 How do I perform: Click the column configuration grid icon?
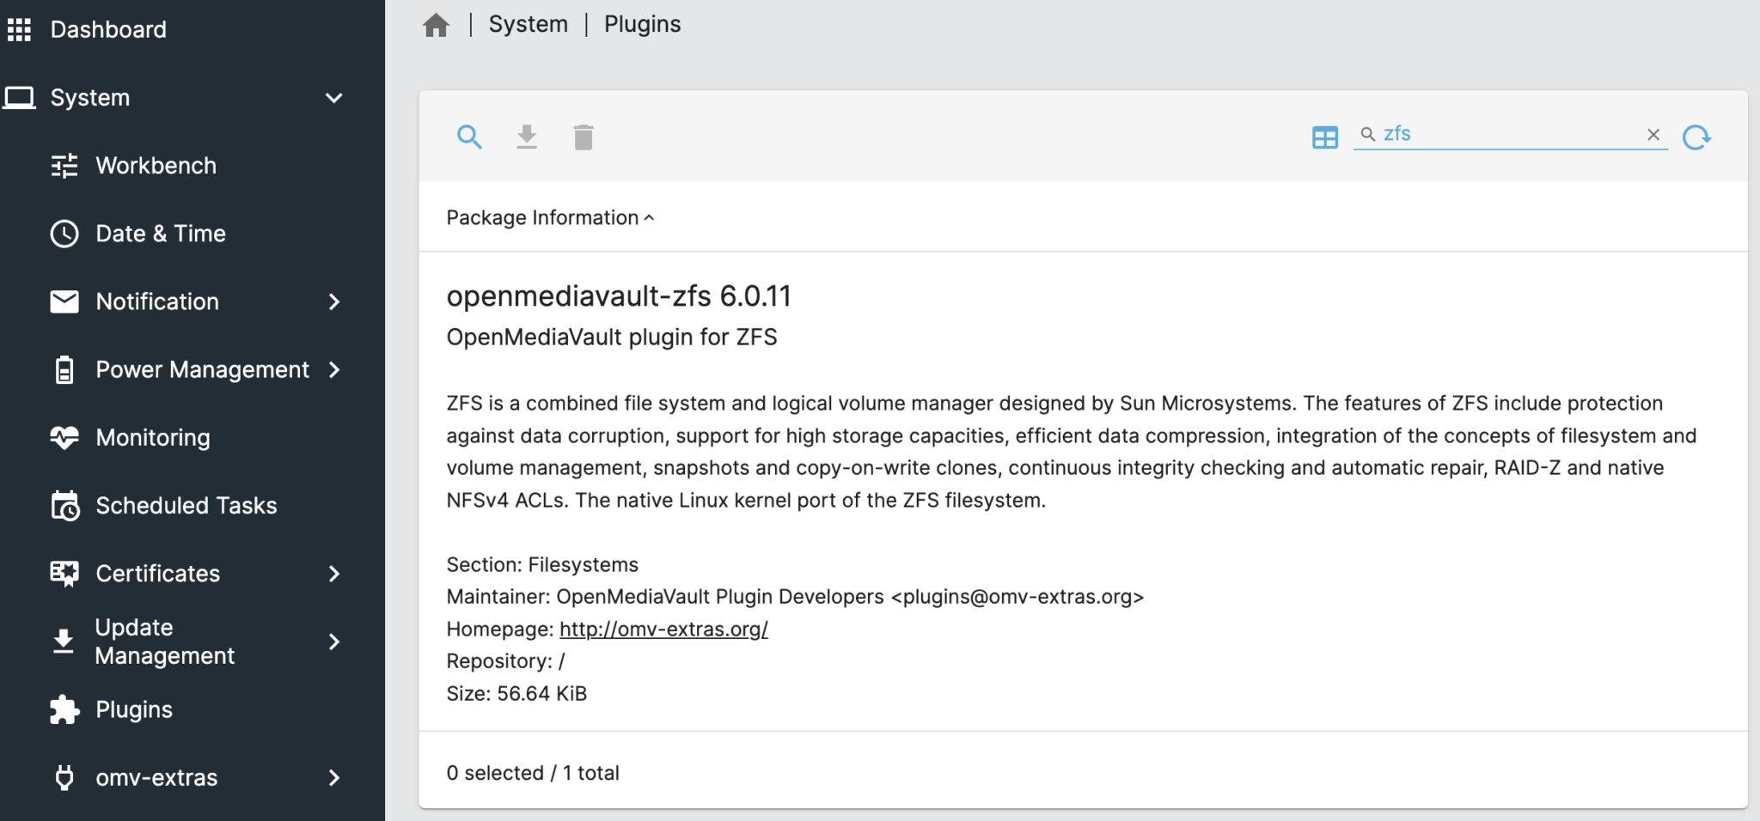click(1325, 136)
